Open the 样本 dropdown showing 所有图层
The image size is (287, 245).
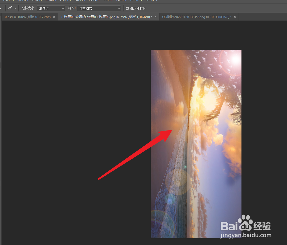pos(99,9)
